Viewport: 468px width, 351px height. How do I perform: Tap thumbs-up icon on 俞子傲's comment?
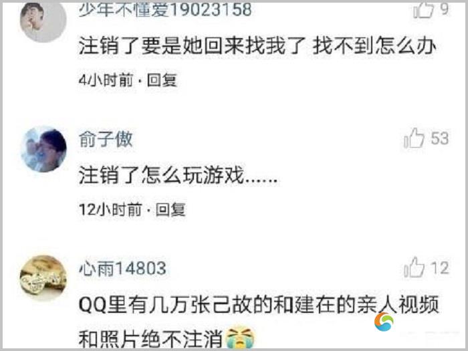tap(415, 138)
